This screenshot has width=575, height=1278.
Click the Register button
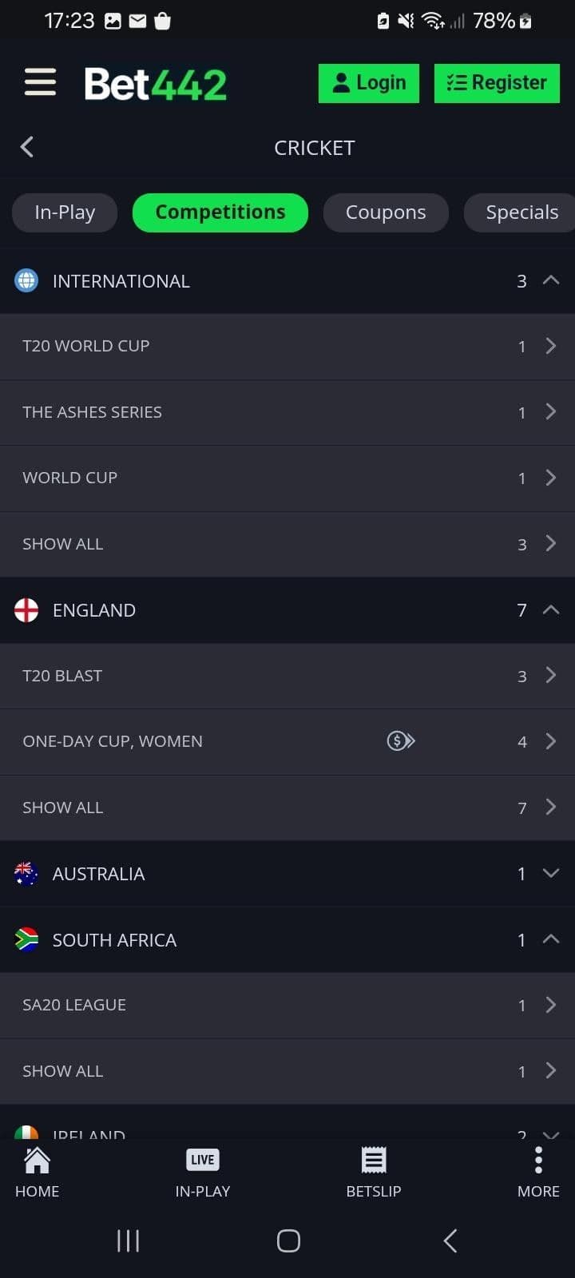pyautogui.click(x=496, y=83)
